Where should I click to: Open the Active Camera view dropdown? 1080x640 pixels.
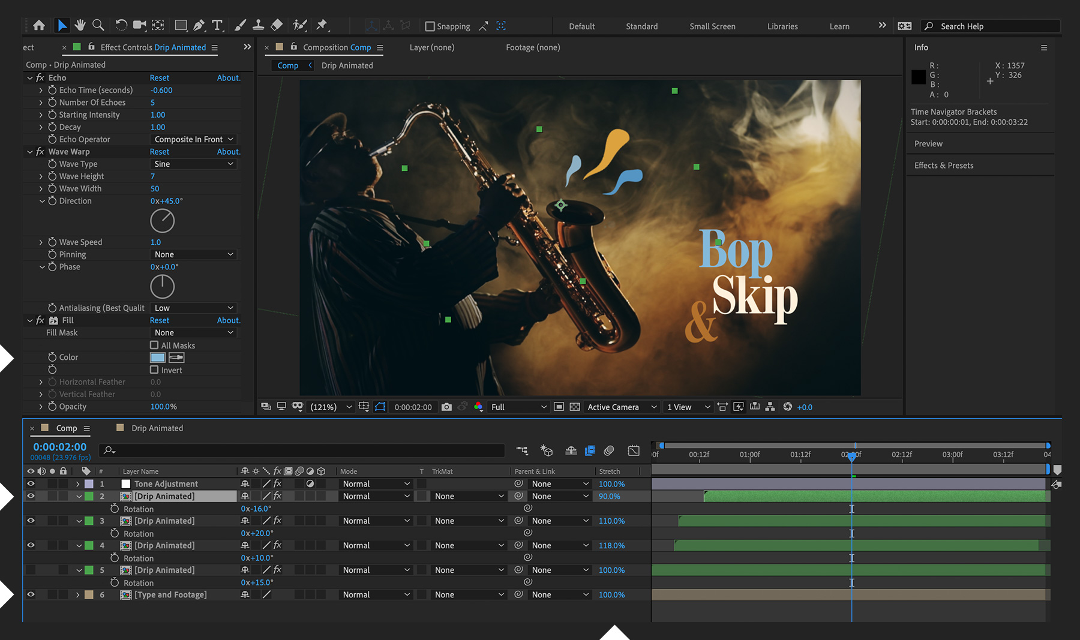tap(621, 407)
